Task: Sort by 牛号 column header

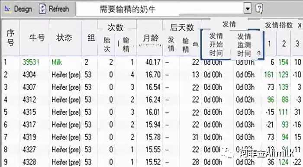Action: 37,38
